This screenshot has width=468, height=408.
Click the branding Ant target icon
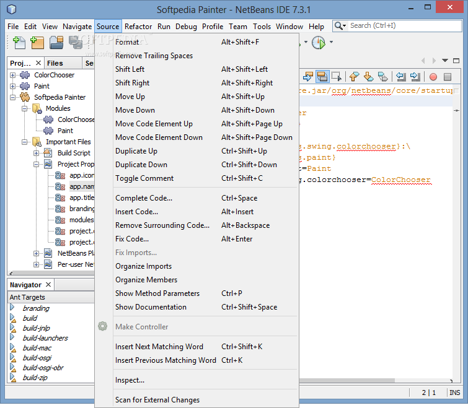12,307
